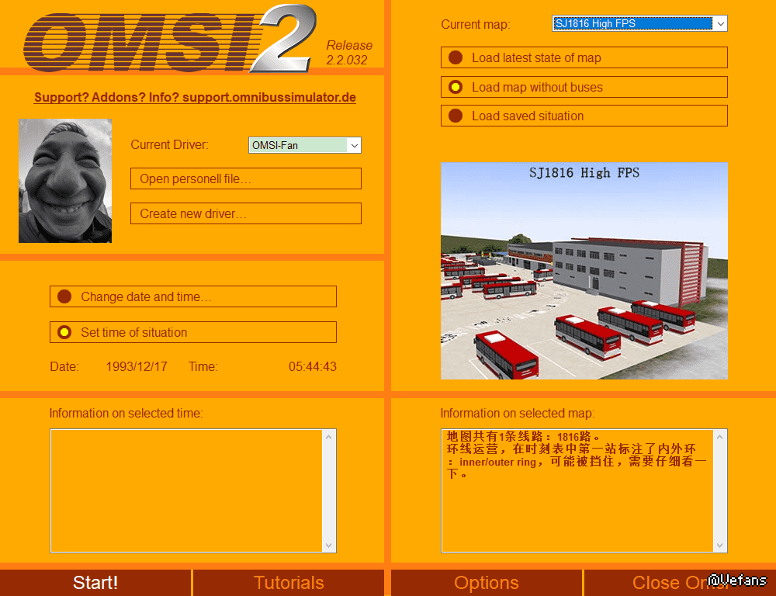
Task: Click scroll-down arrow in selected map info box
Action: tap(719, 546)
